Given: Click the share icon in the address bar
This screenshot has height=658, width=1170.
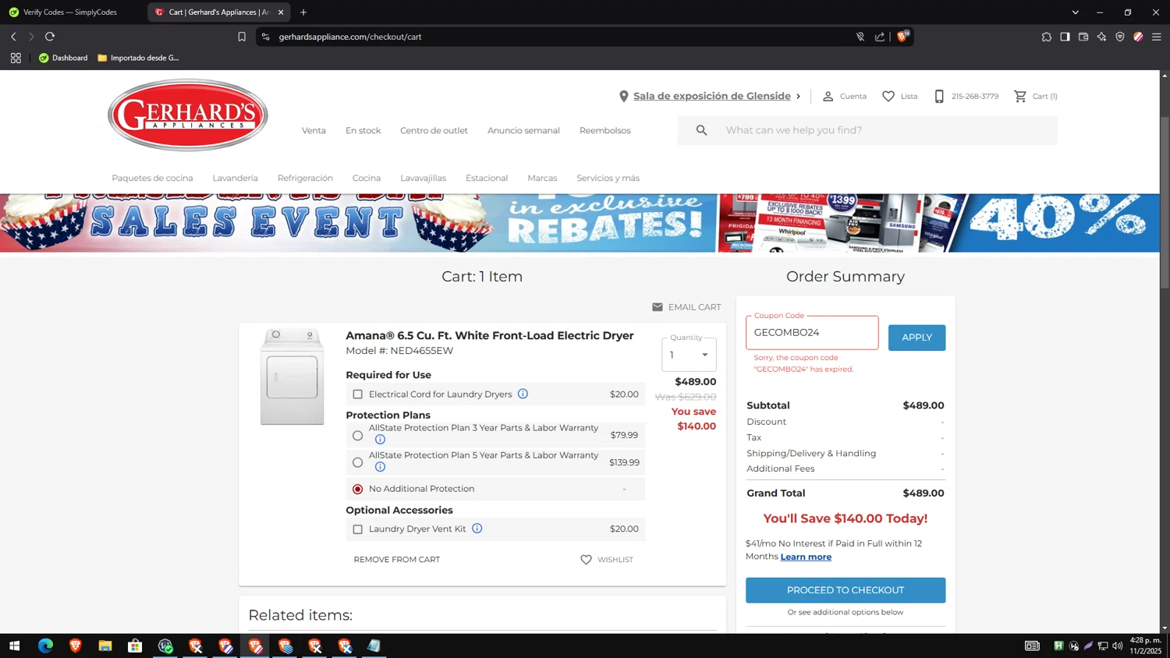Looking at the screenshot, I should point(880,37).
